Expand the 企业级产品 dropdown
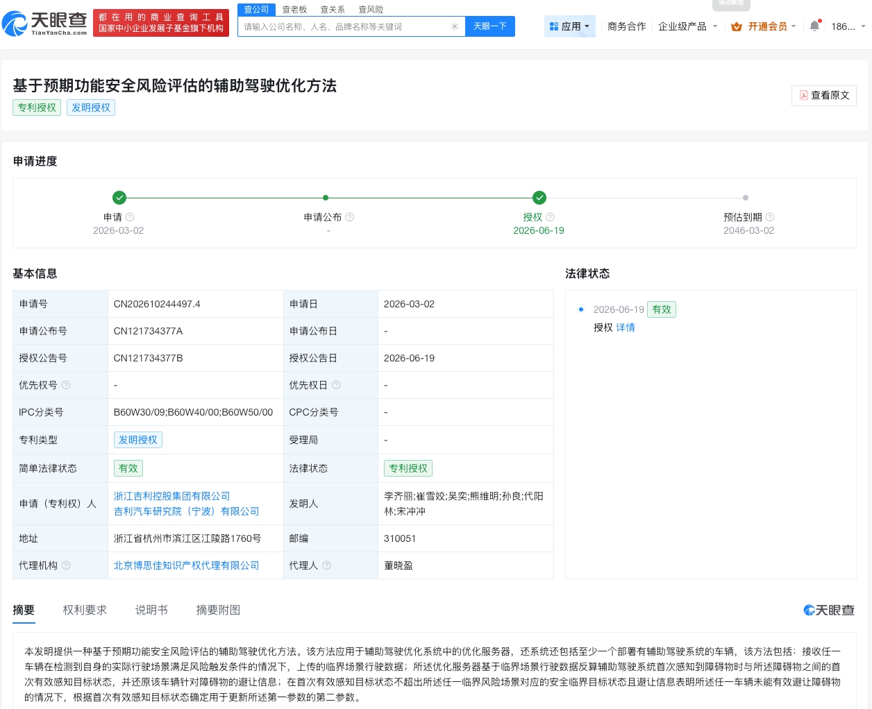This screenshot has height=709, width=872. (x=687, y=26)
